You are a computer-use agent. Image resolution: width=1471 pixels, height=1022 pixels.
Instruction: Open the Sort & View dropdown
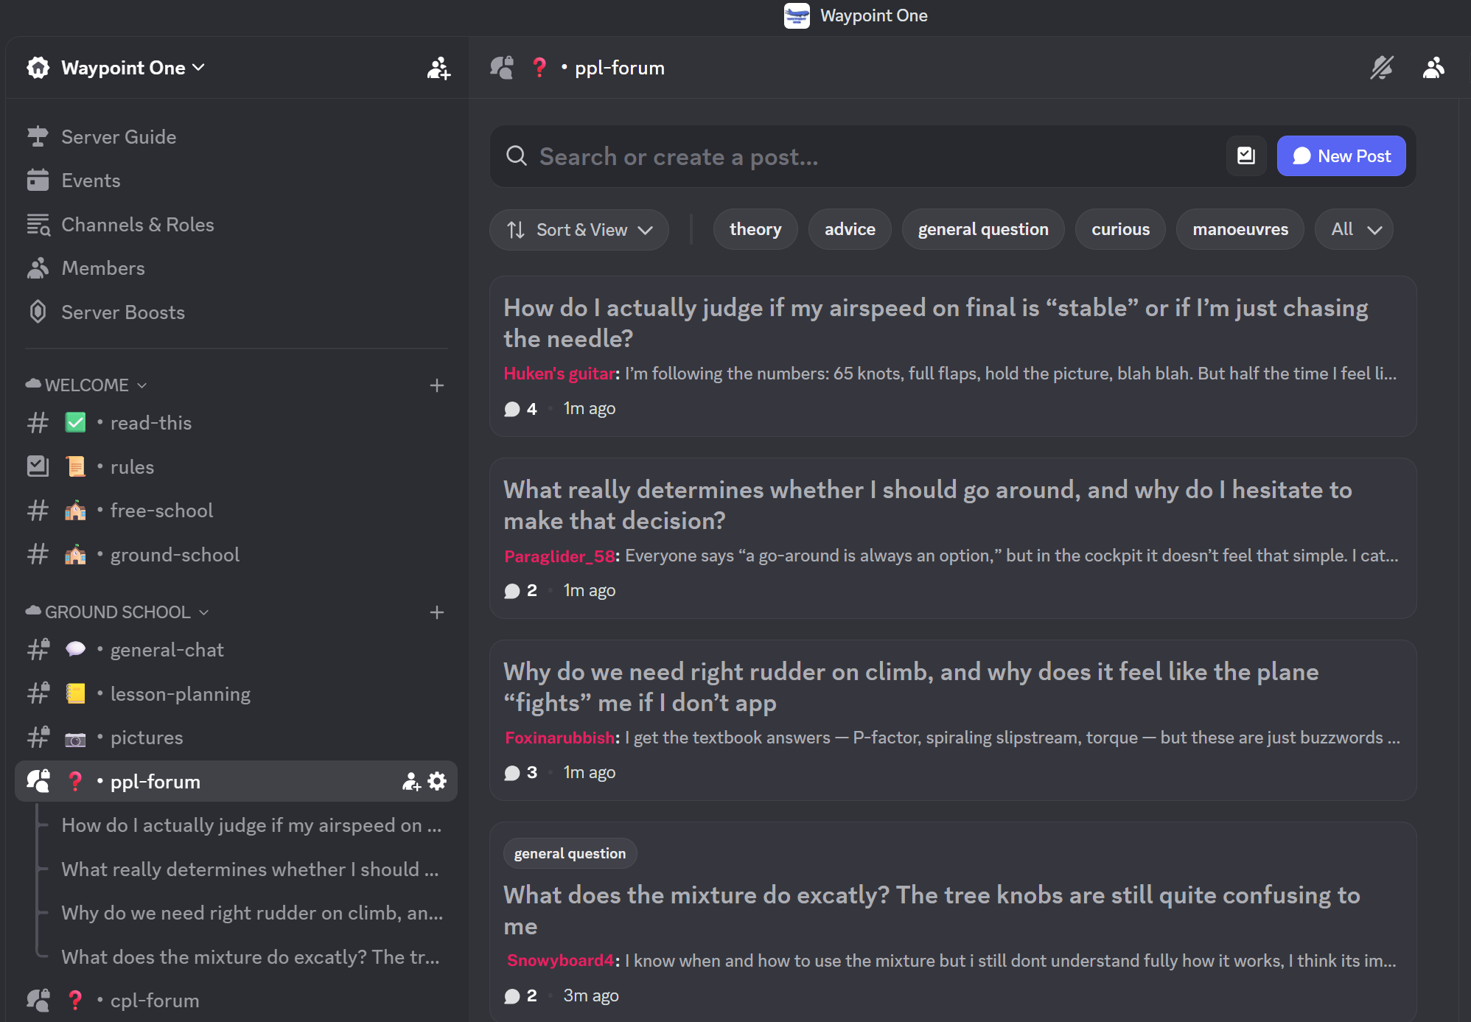(579, 230)
